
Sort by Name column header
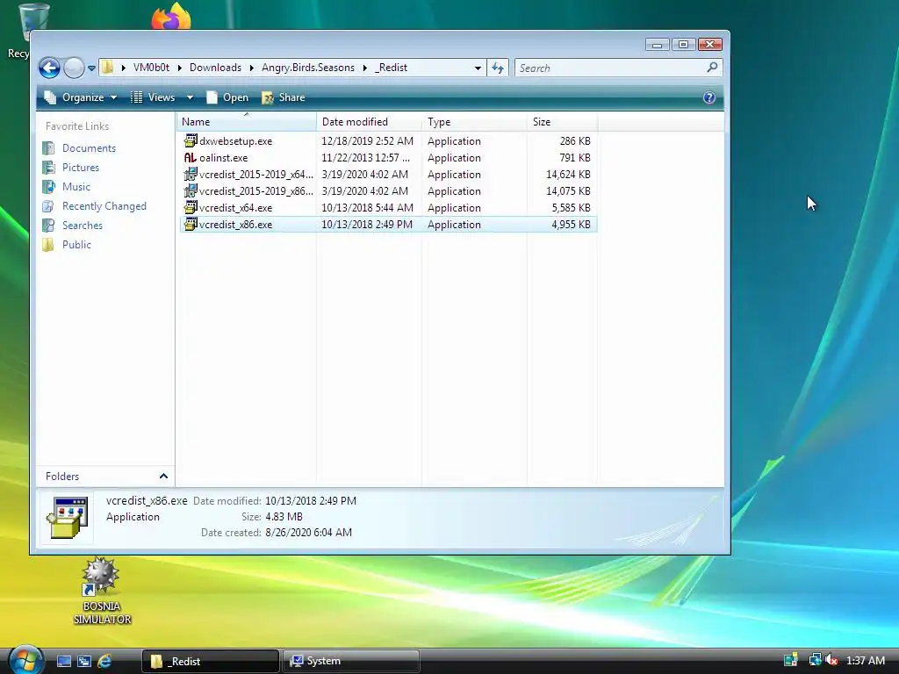coord(247,121)
